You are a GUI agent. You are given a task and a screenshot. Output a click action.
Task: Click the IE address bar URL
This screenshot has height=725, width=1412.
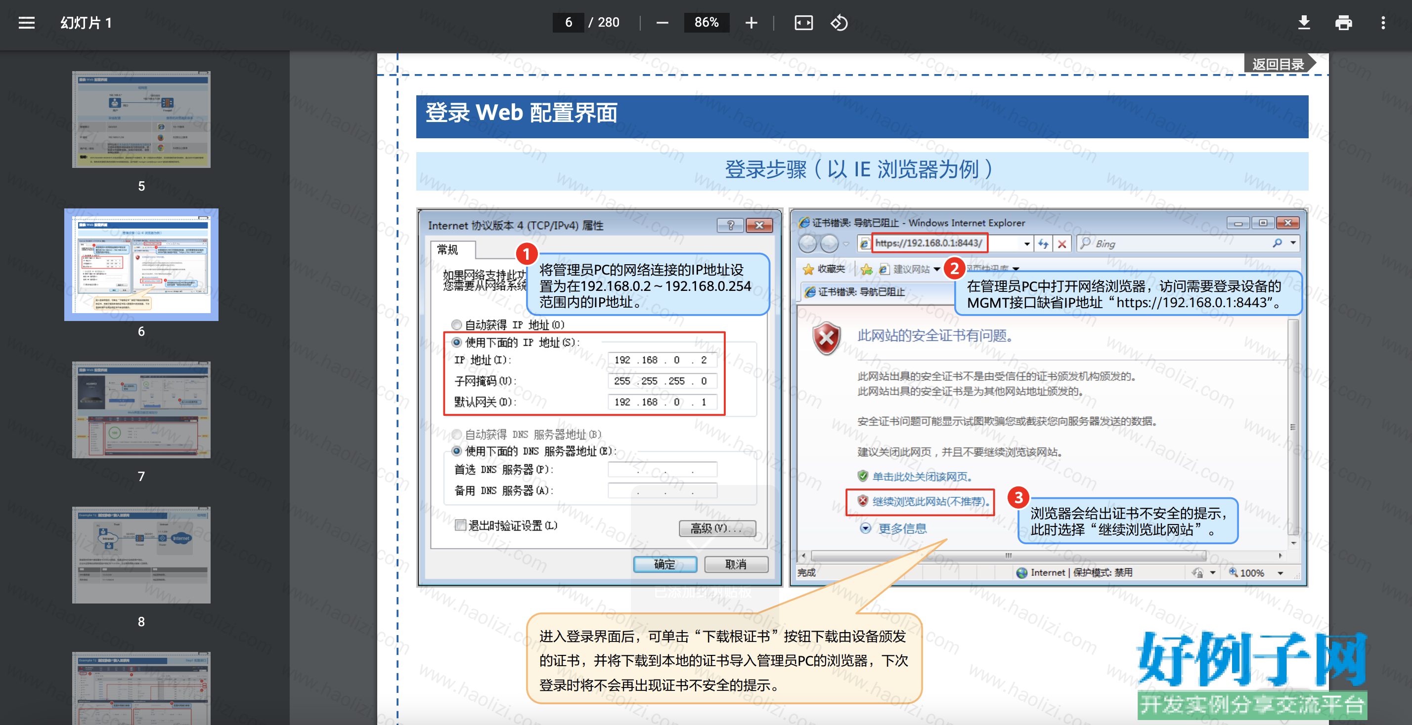[x=929, y=243]
